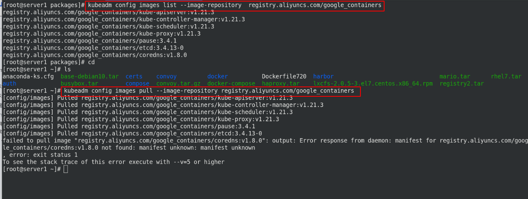Click the terminal cursor at the last prompt
The width and height of the screenshot is (528, 199).
click(66, 169)
